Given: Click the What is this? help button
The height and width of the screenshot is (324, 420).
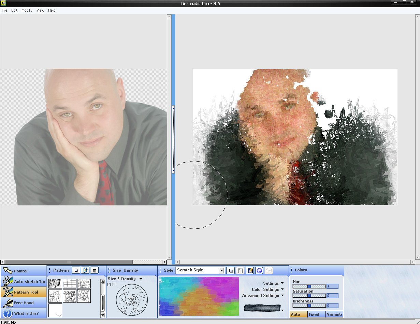Looking at the screenshot, I should point(23,313).
